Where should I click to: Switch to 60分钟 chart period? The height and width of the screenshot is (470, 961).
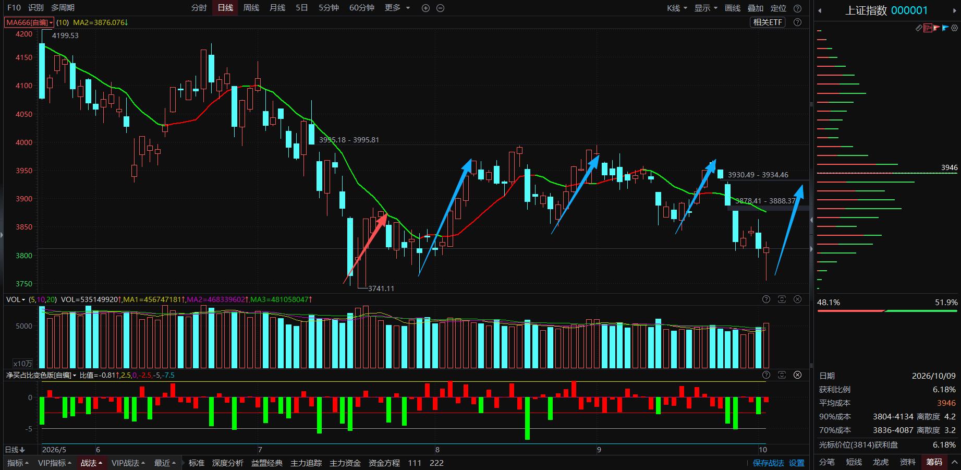click(x=361, y=8)
